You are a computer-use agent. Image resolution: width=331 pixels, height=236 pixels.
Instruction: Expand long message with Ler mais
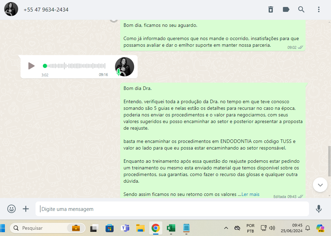(x=251, y=195)
